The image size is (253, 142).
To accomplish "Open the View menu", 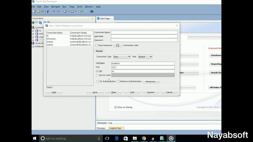I will (x=46, y=7).
